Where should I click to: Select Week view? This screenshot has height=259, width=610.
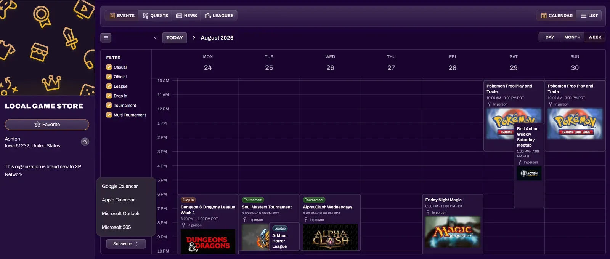coord(595,37)
